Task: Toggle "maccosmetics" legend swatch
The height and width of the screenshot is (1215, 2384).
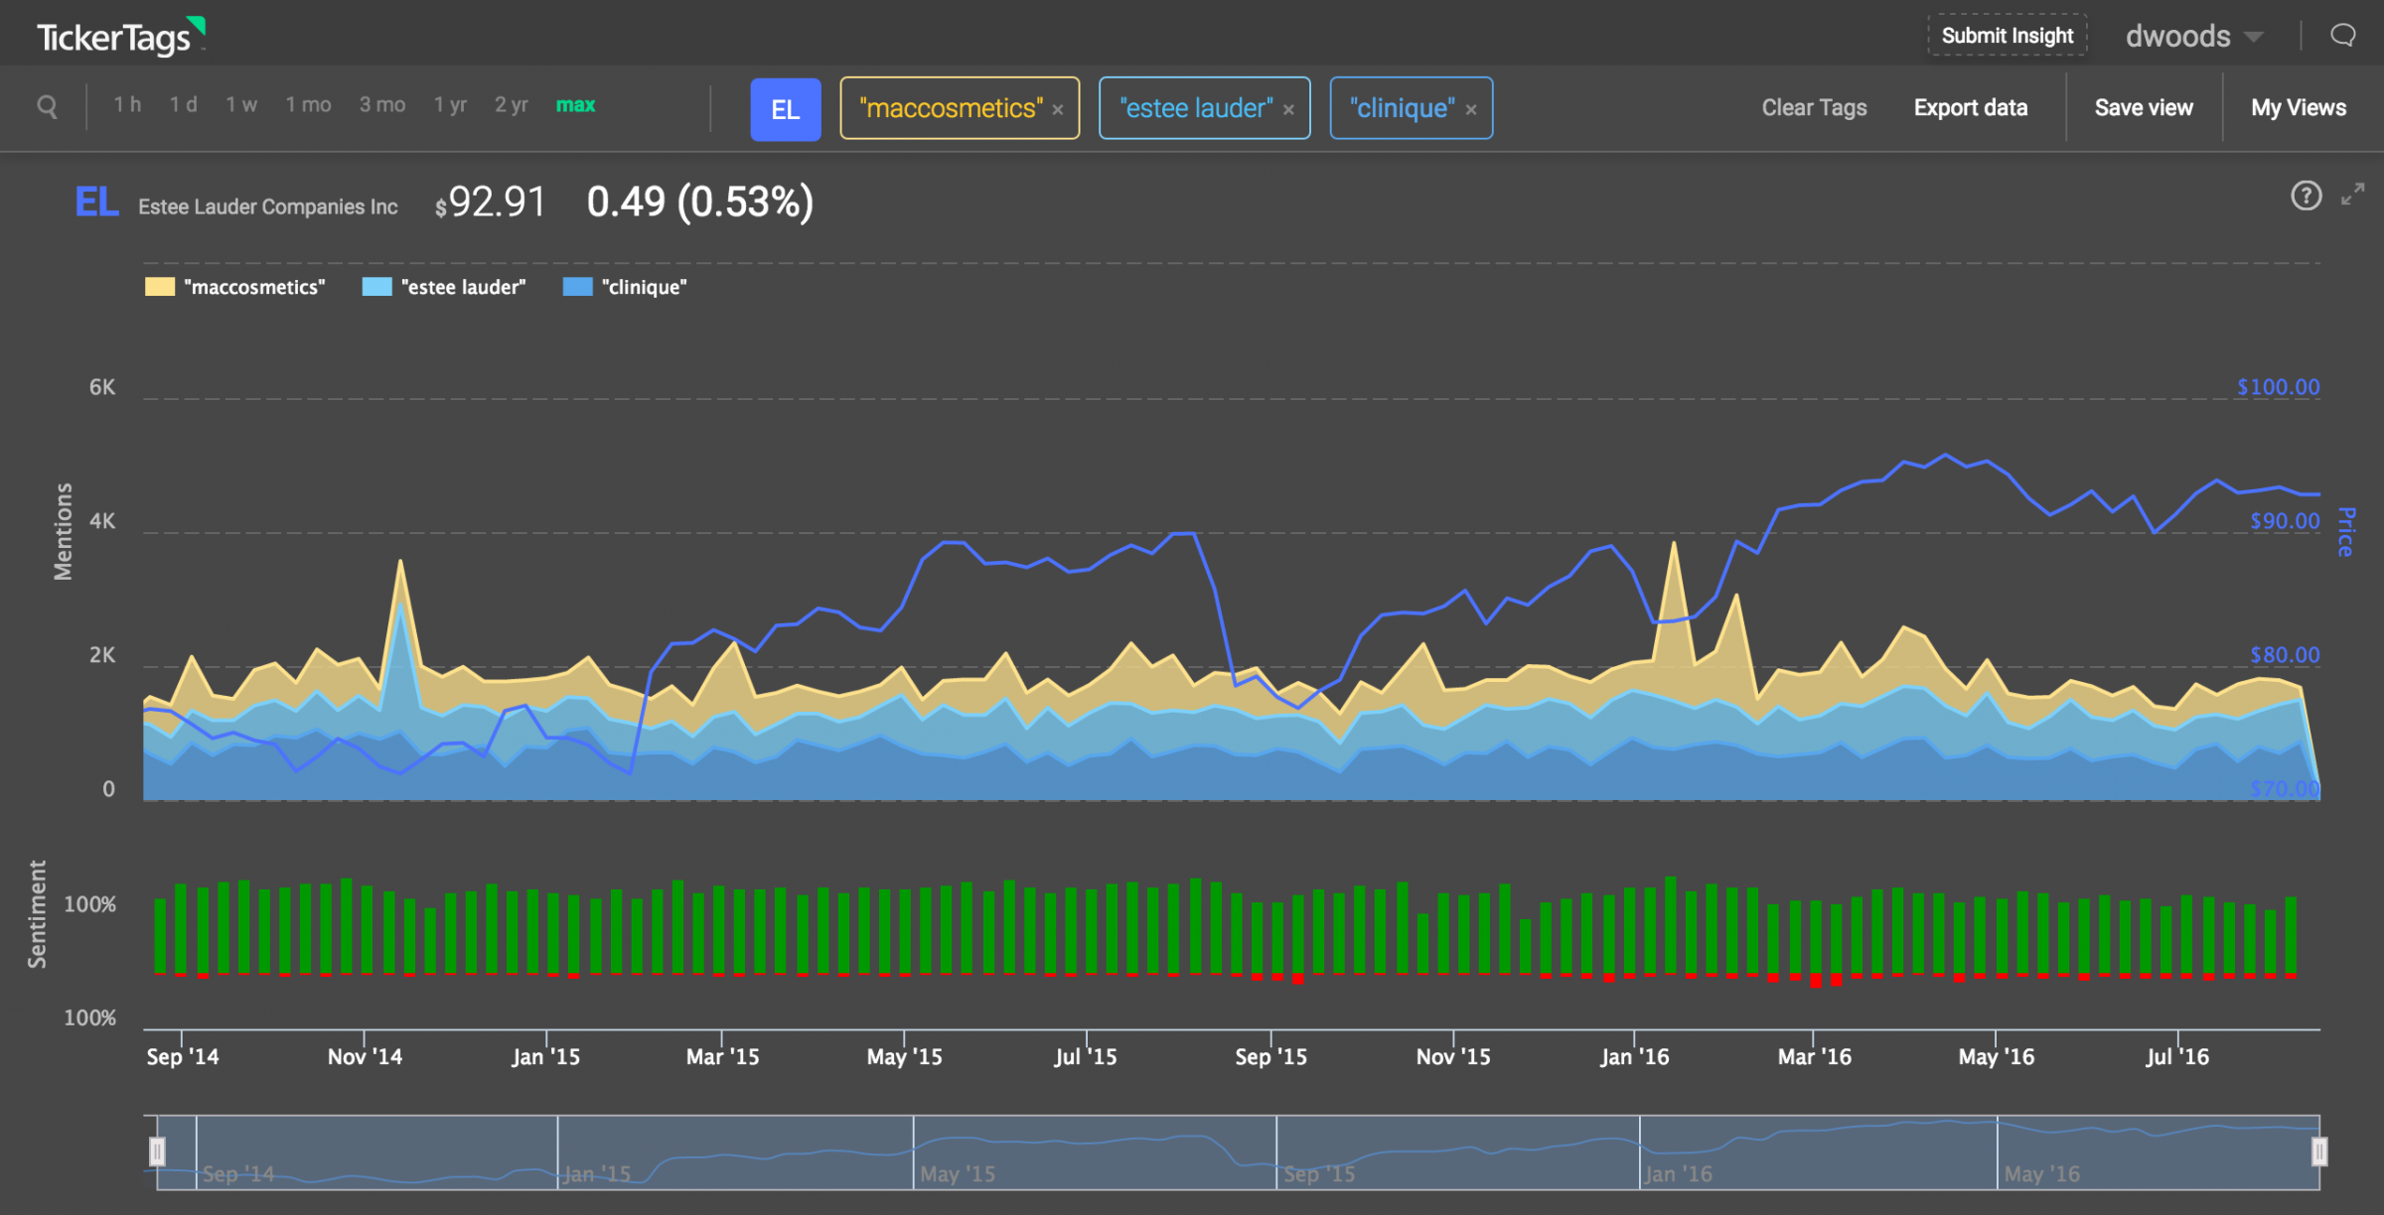Action: 160,287
